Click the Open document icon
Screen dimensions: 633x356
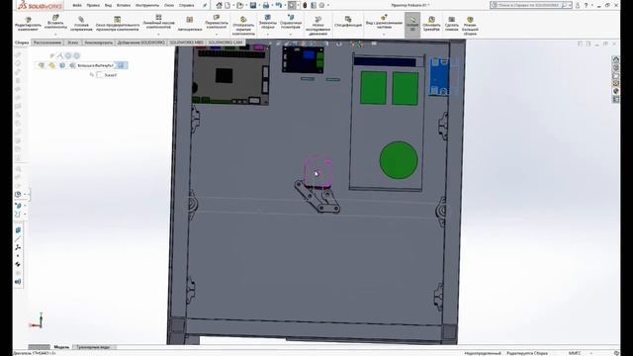pyautogui.click(x=239, y=5)
